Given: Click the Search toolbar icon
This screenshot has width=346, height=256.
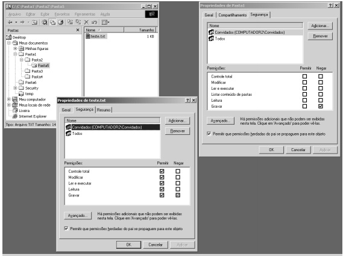Looking at the screenshot, I should coord(45,22).
